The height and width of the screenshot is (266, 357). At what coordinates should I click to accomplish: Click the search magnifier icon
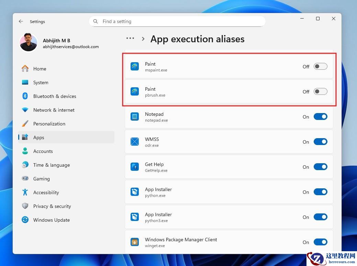pos(96,21)
